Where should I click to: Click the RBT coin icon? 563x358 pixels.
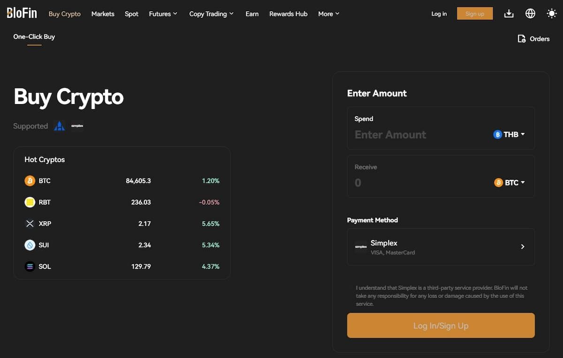[30, 202]
